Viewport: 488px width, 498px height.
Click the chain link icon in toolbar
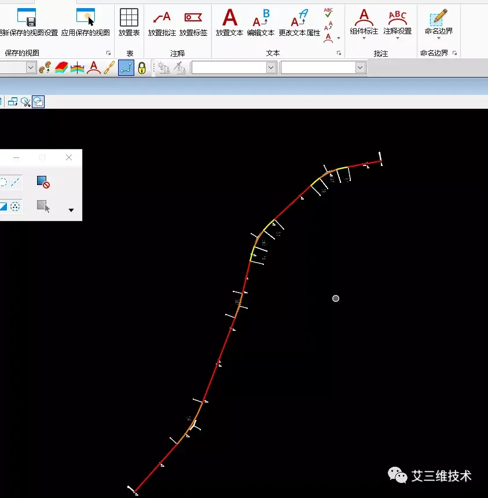tap(109, 68)
